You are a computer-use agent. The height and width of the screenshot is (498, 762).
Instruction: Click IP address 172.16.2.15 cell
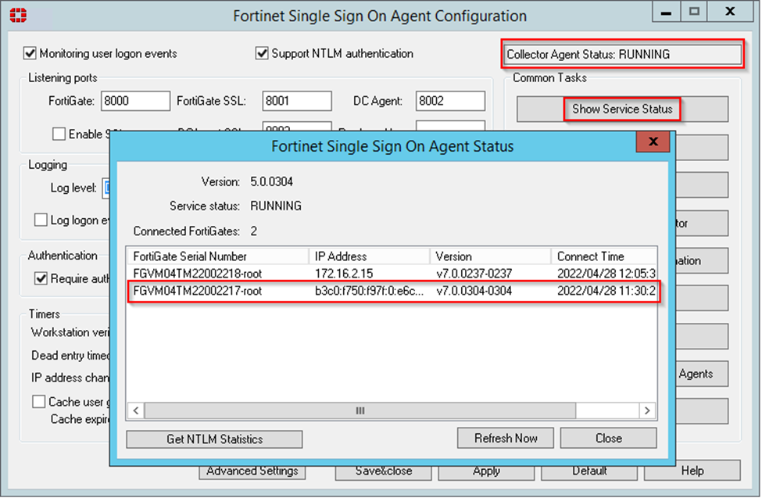344,274
